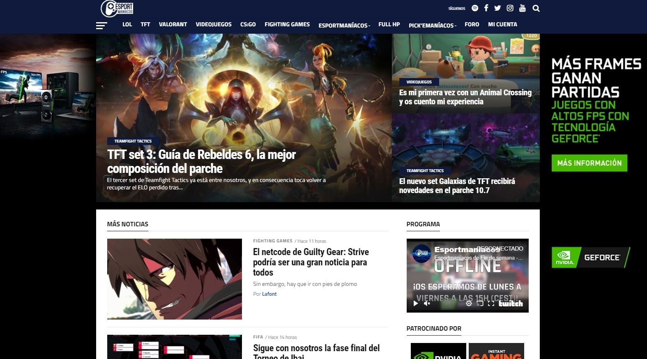
Task: Click the Twitter bird icon
Action: pyautogui.click(x=497, y=8)
